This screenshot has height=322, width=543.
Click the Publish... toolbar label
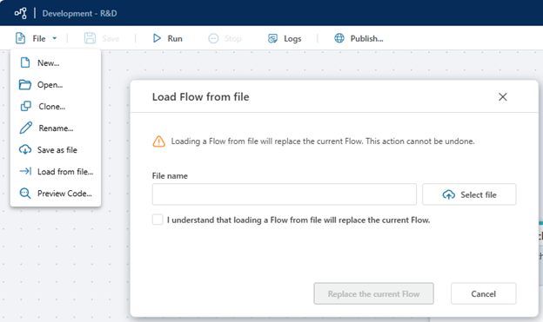coord(366,39)
